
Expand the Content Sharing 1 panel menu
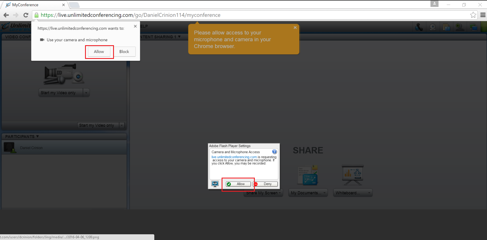pyautogui.click(x=179, y=37)
